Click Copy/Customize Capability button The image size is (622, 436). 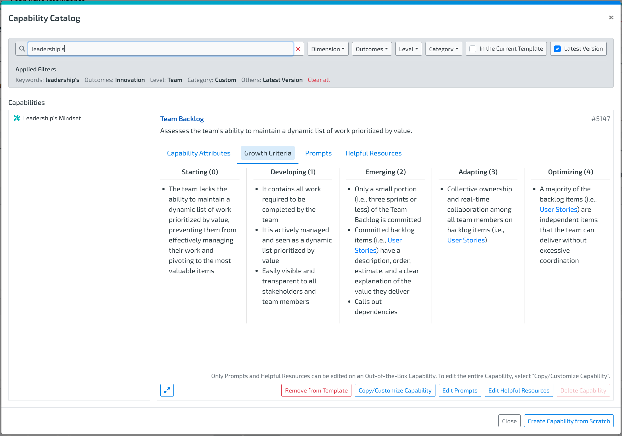(395, 390)
